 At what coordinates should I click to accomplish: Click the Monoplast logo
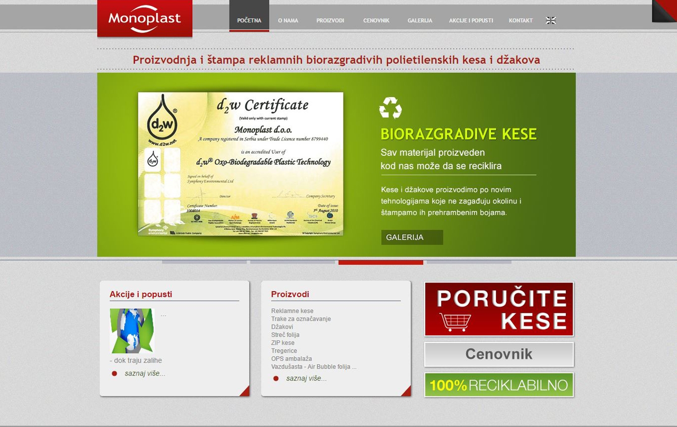145,19
